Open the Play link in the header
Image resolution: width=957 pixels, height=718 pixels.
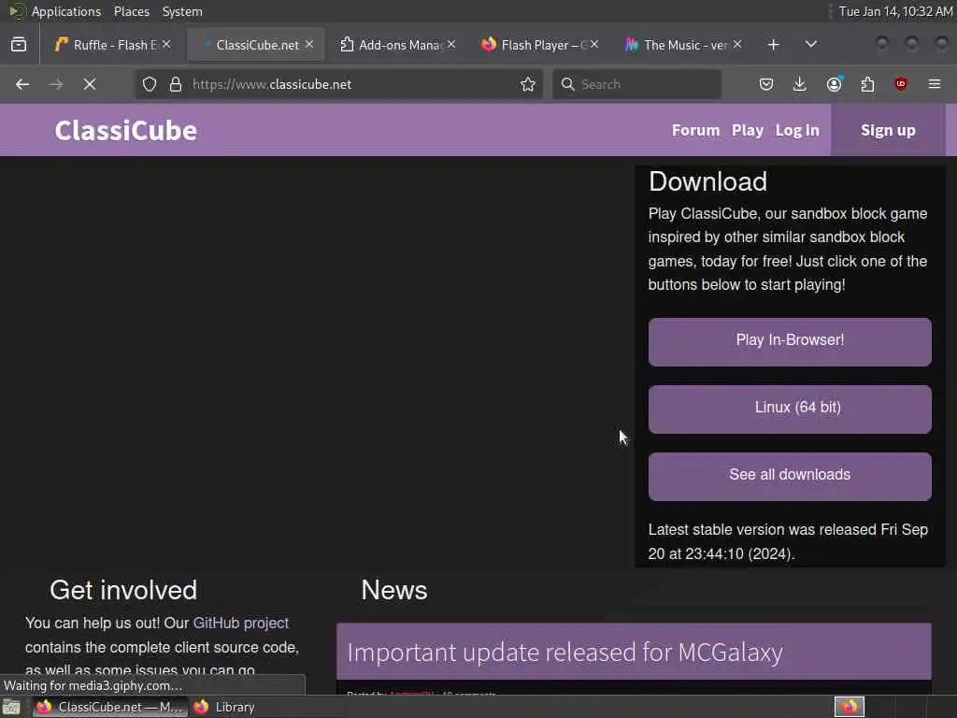(748, 130)
